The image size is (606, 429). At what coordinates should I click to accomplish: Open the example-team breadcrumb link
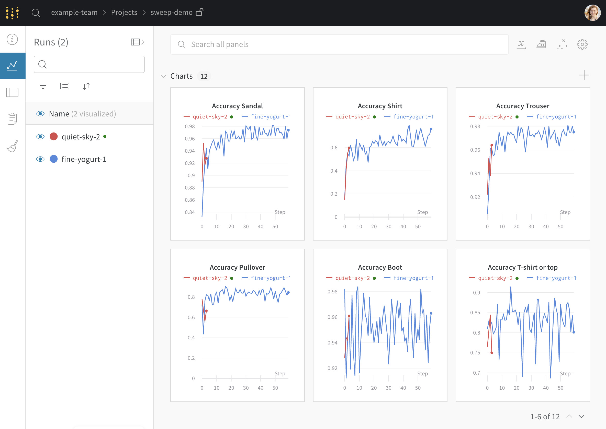[74, 13]
